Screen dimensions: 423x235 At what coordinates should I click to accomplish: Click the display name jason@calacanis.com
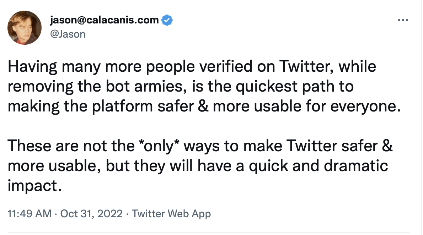(104, 20)
